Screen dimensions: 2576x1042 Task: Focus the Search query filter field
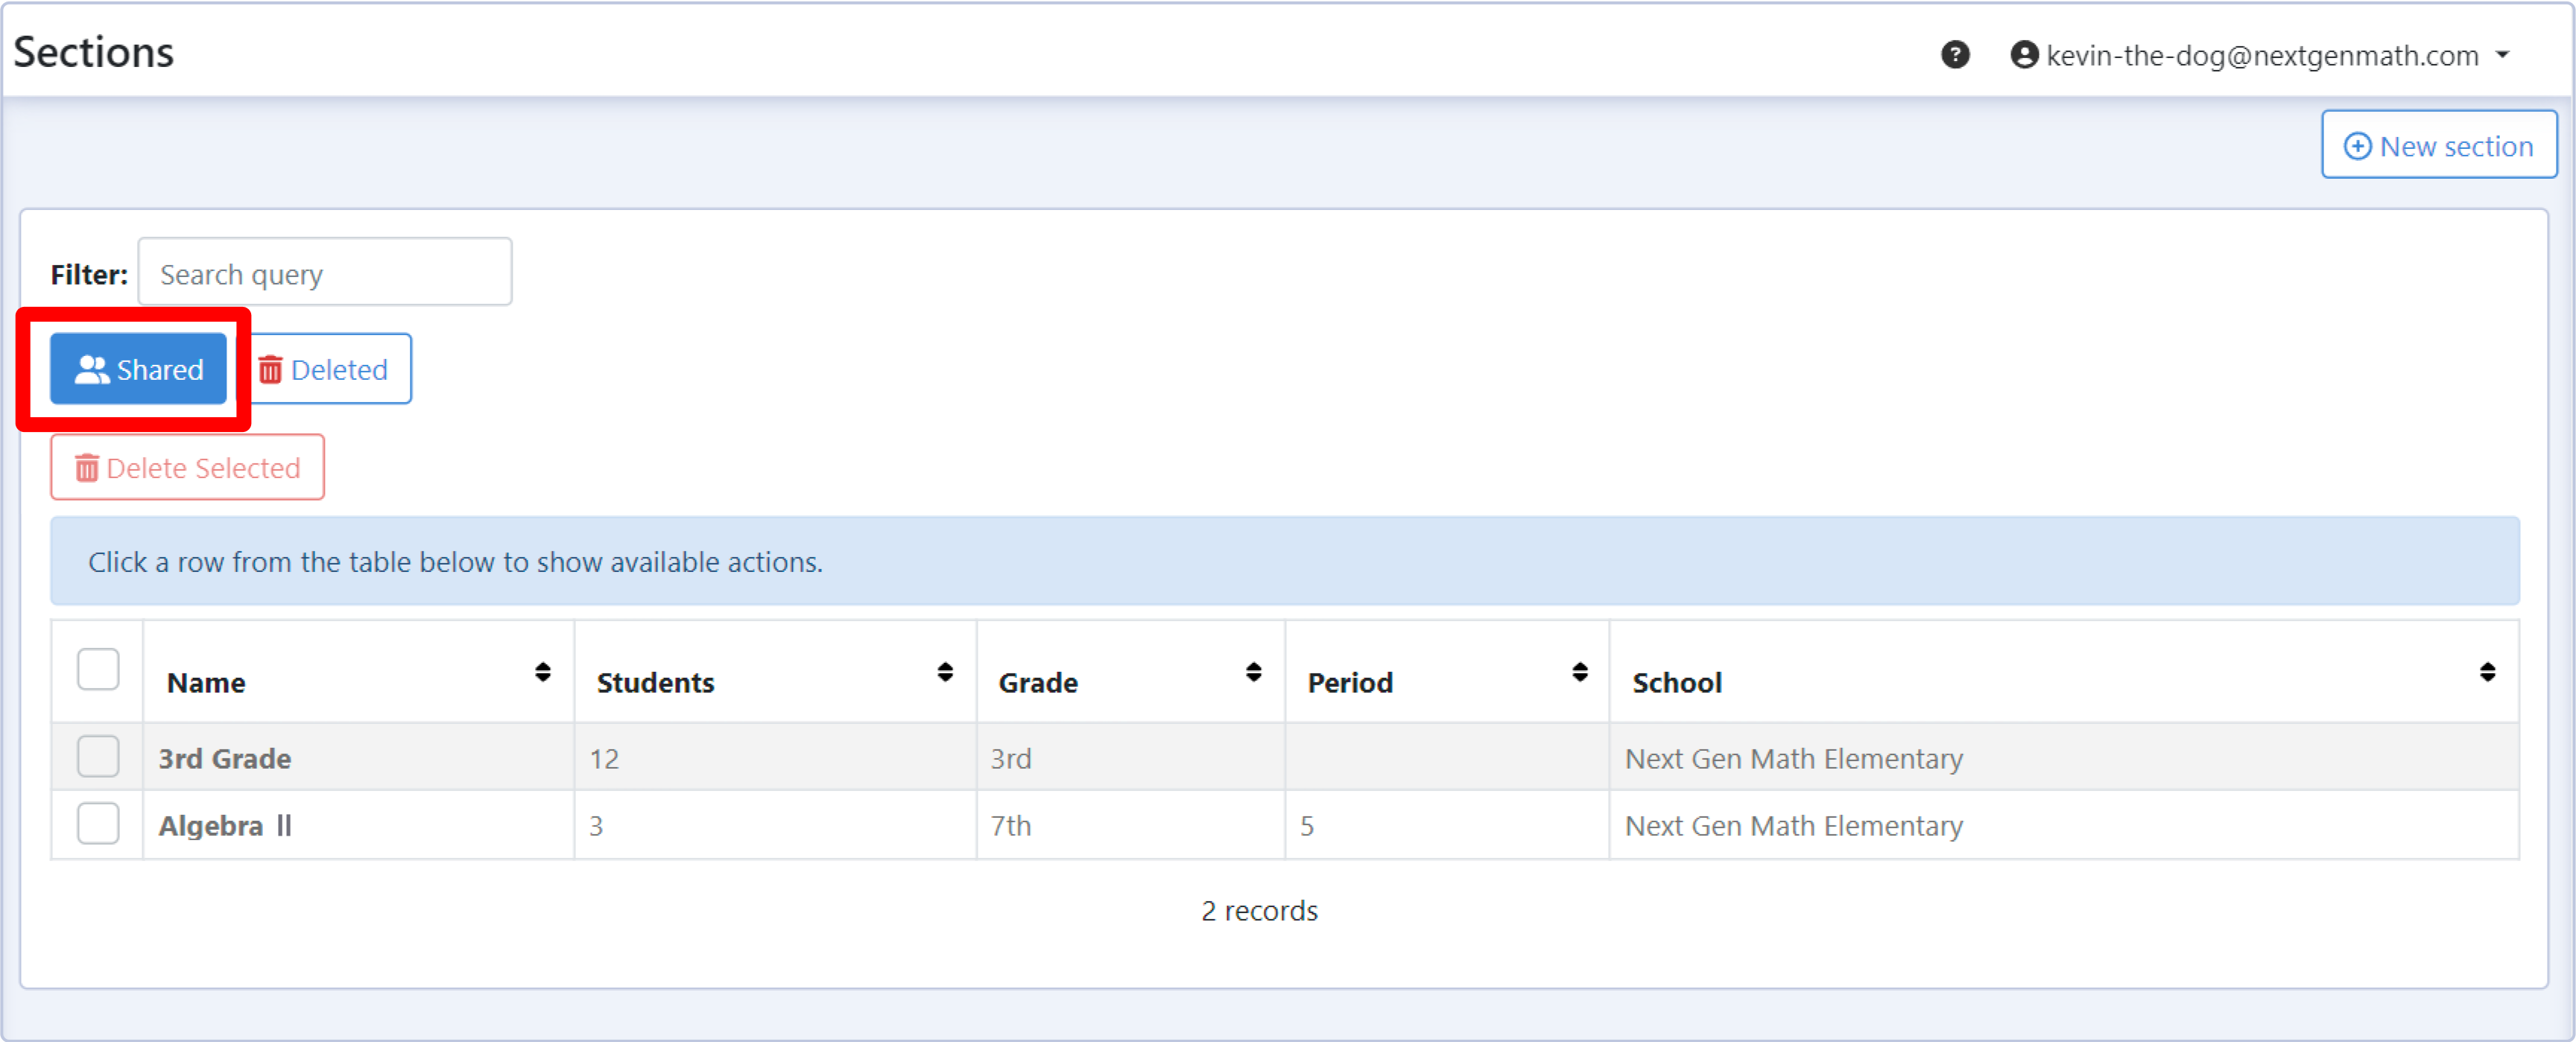325,273
